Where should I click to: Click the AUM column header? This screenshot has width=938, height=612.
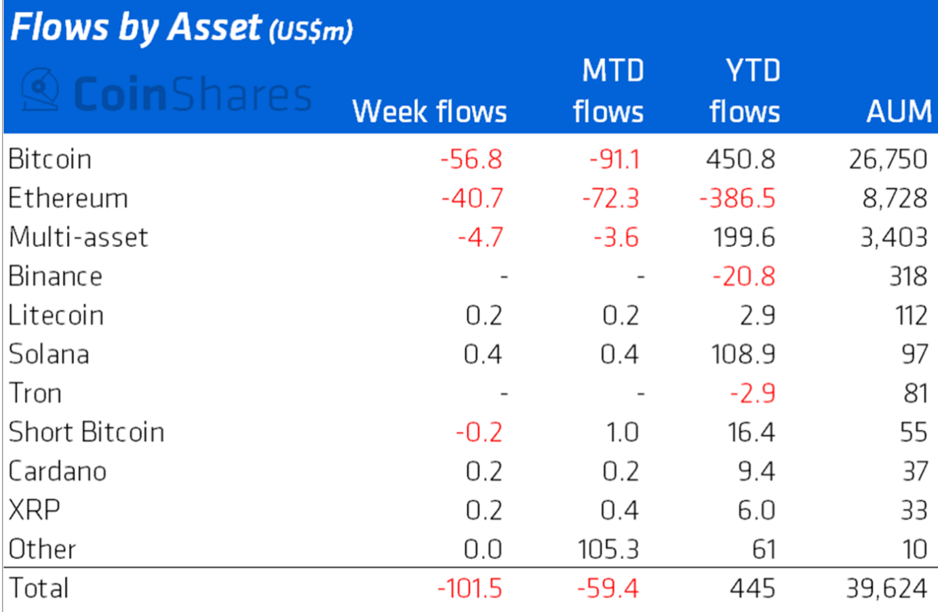pyautogui.click(x=899, y=111)
